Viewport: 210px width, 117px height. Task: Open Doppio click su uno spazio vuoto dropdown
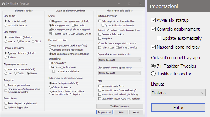pos(119,60)
